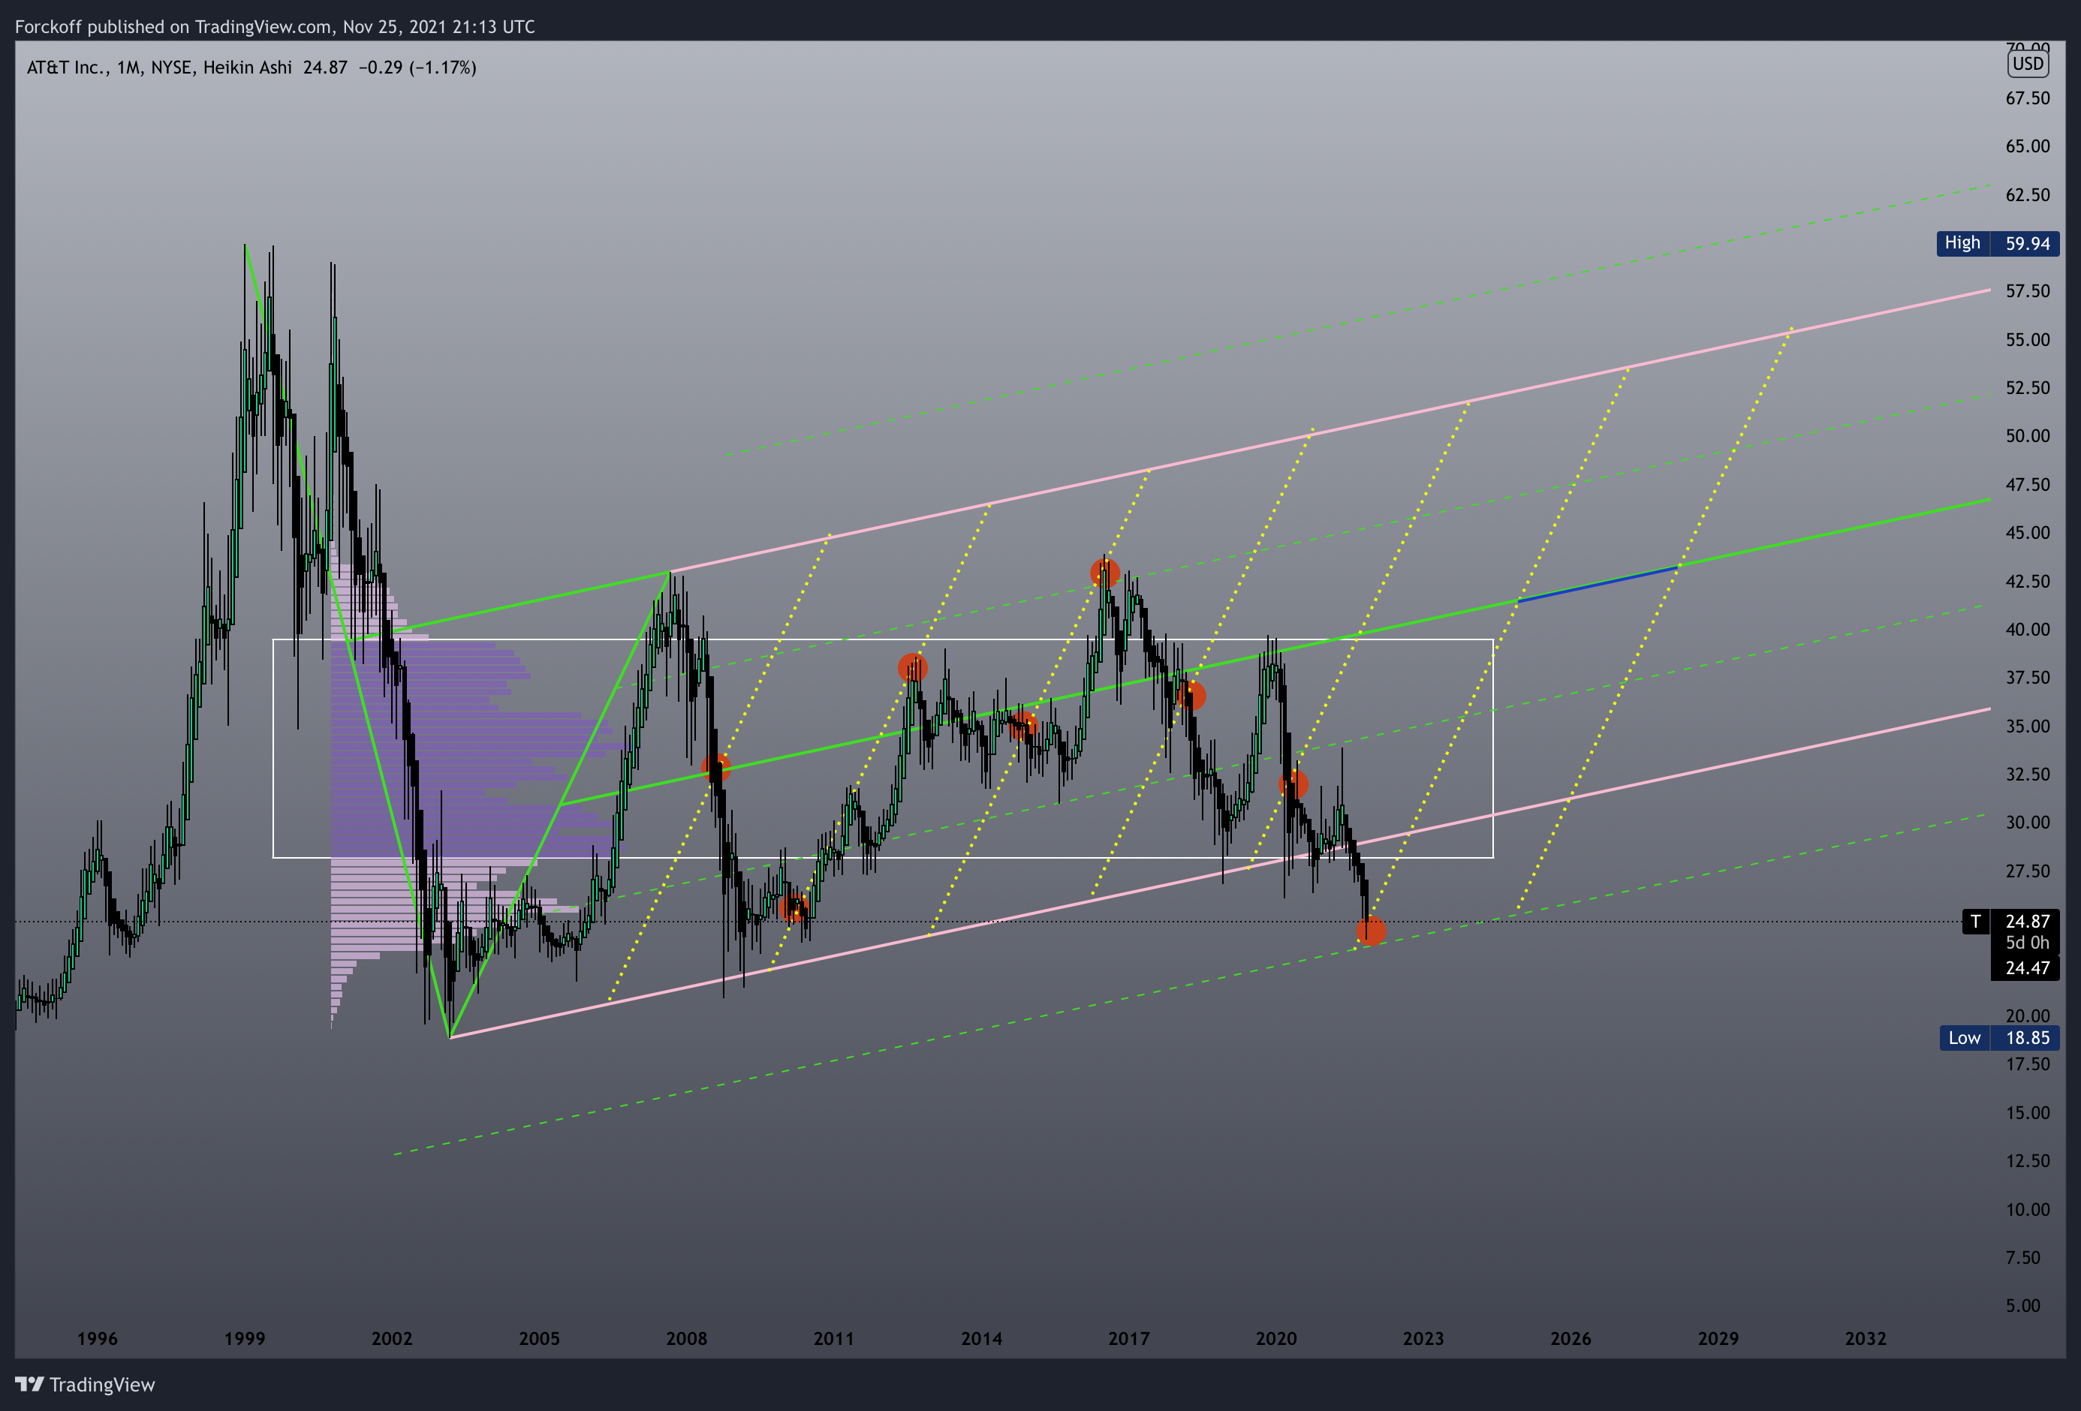Click the orange marker near 2015 on midline
Viewport: 2081px width, 1411px height.
pos(1023,726)
